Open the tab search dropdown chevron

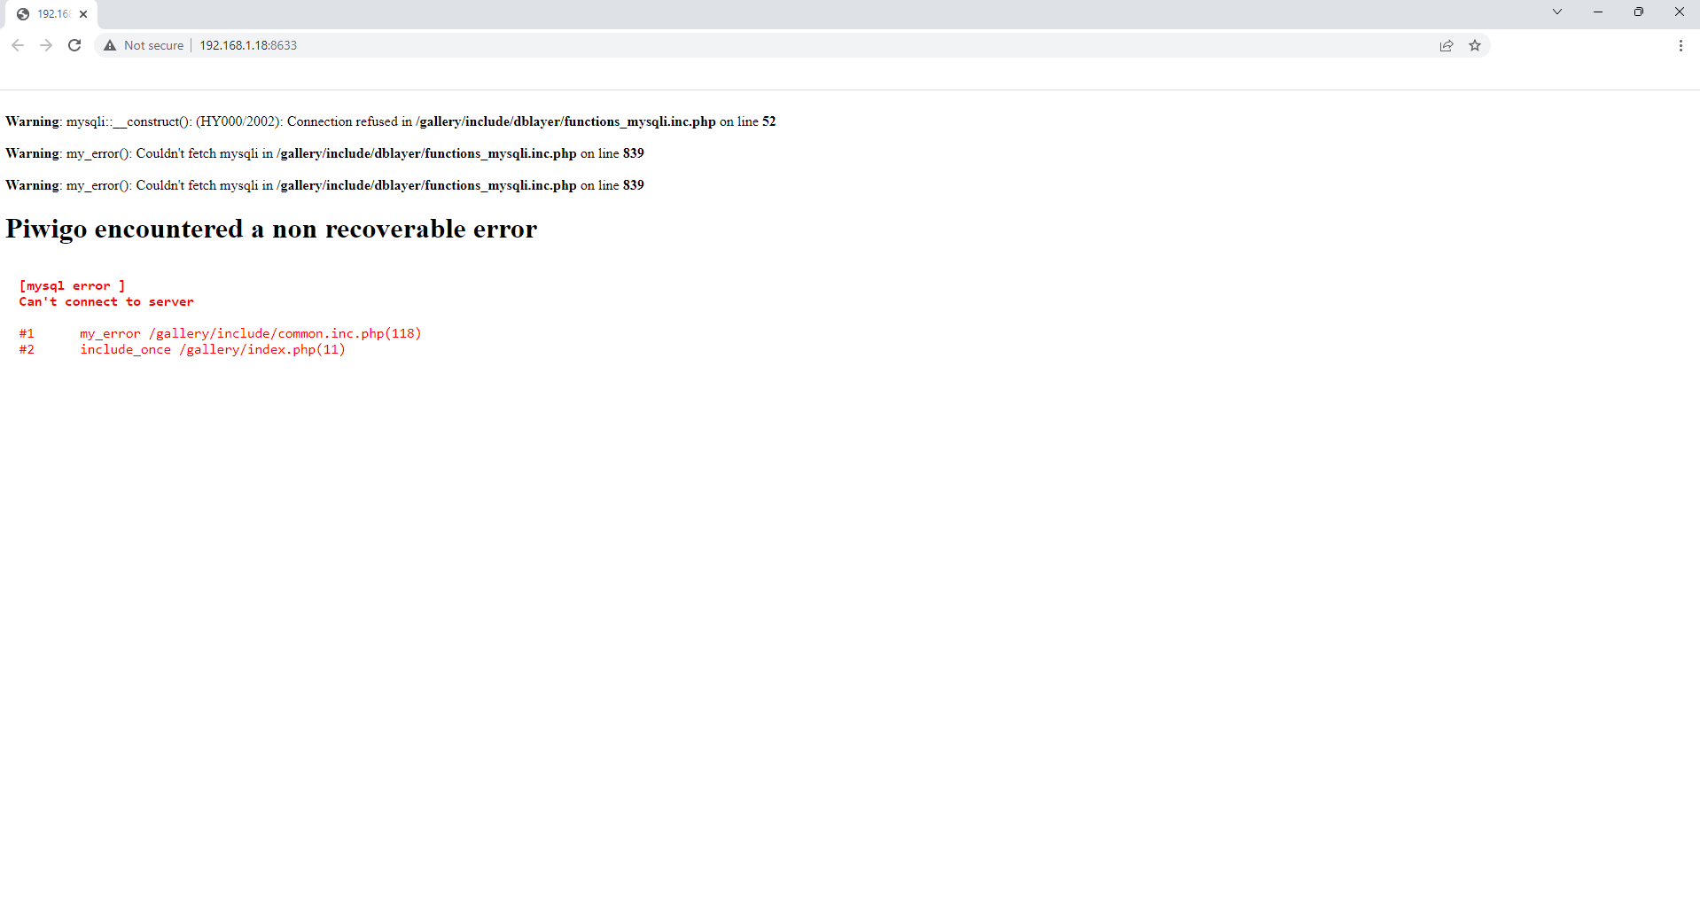click(x=1557, y=12)
